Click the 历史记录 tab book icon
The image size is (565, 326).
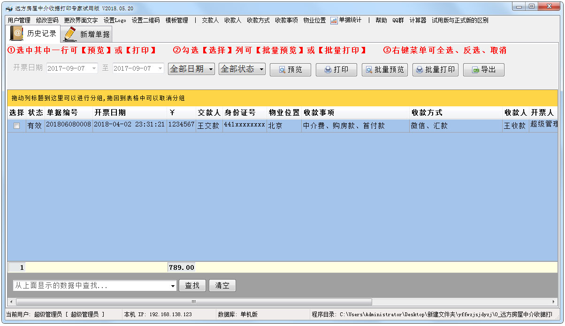[16, 33]
